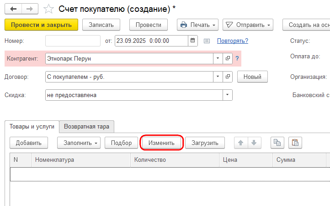Viewport: 330px width, 206px height.
Task: Select the empty first table row
Action: coord(170,174)
